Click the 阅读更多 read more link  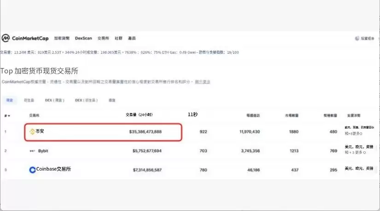point(203,82)
